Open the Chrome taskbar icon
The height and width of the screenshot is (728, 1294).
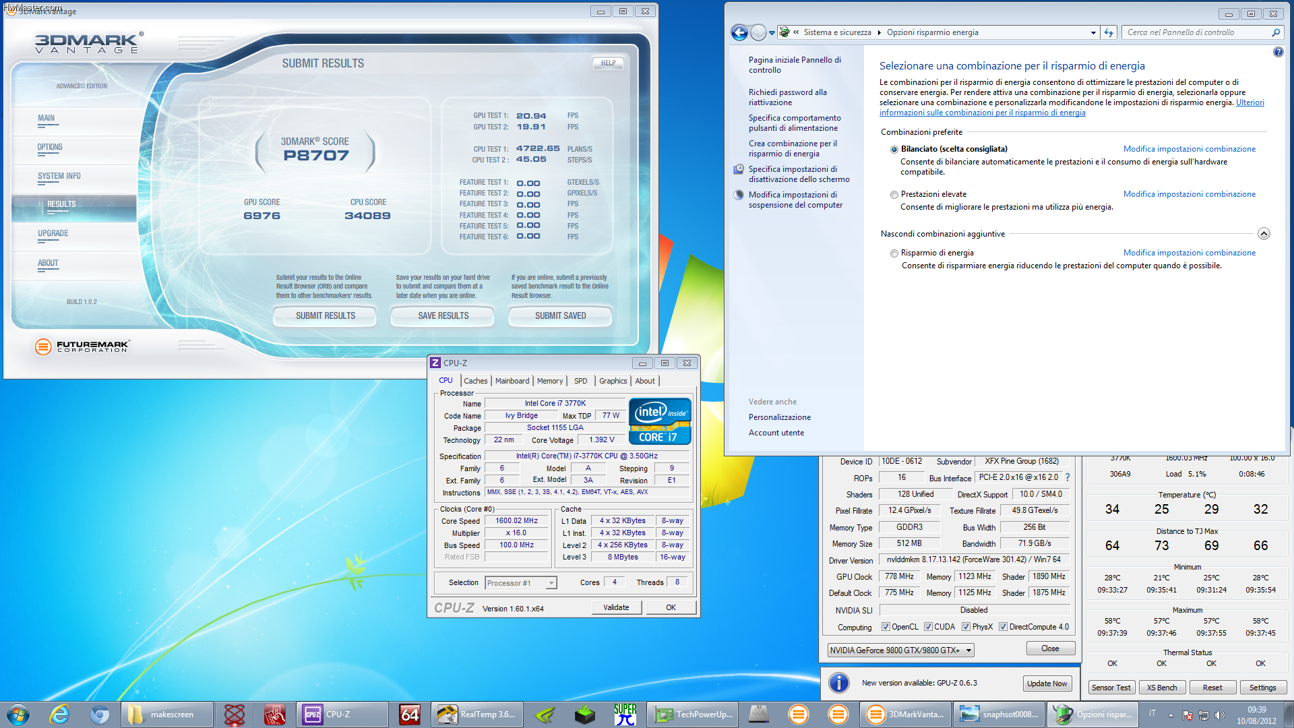tap(100, 715)
